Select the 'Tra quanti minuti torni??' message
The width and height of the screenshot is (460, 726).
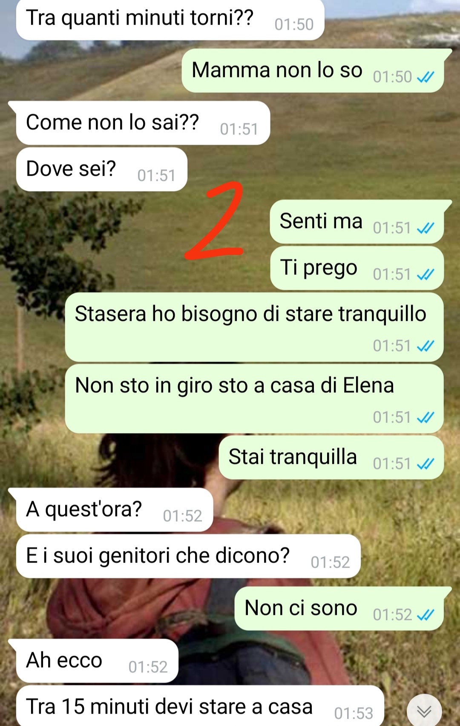click(170, 20)
